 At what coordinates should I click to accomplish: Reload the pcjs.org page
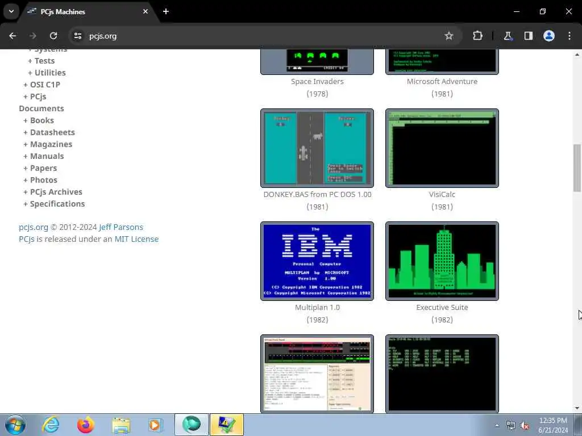click(53, 36)
